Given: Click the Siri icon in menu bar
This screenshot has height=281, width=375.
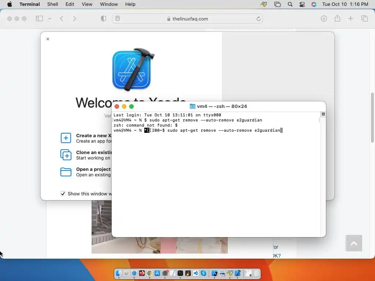Looking at the screenshot, I should point(314,4).
